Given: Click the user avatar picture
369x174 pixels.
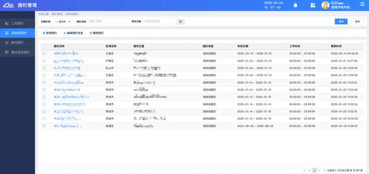Looking at the screenshot, I should tap(325, 5).
